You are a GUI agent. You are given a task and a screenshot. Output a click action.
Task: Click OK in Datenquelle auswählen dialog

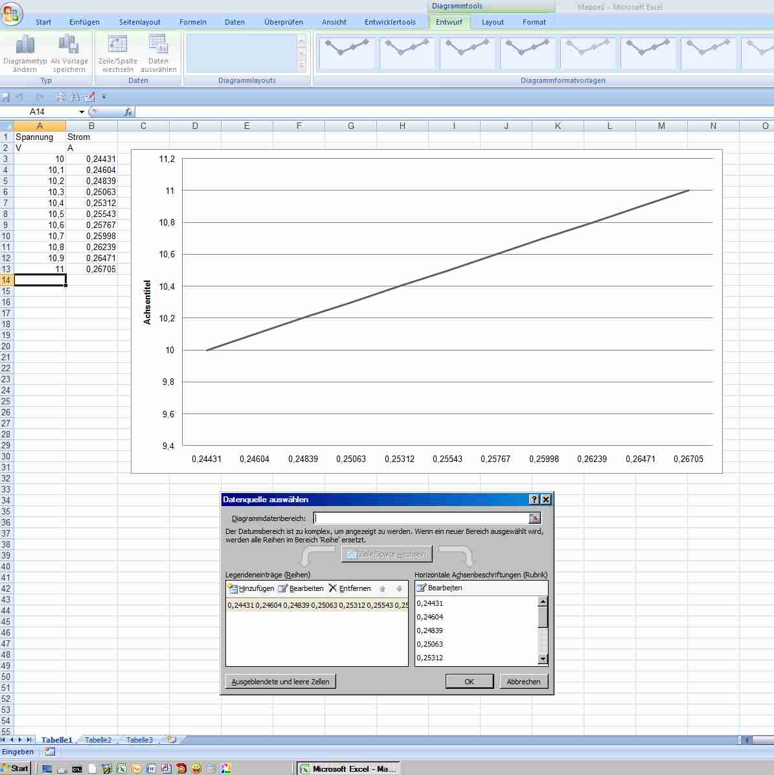coord(469,682)
